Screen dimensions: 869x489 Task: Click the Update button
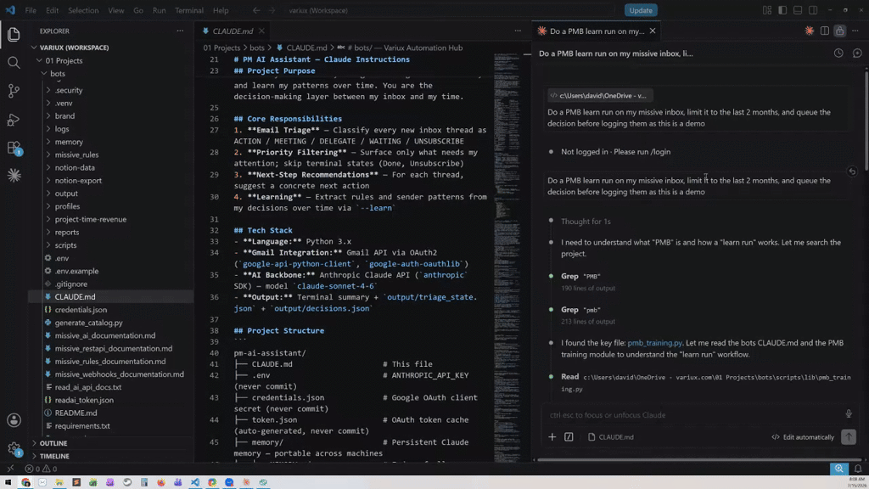click(641, 10)
